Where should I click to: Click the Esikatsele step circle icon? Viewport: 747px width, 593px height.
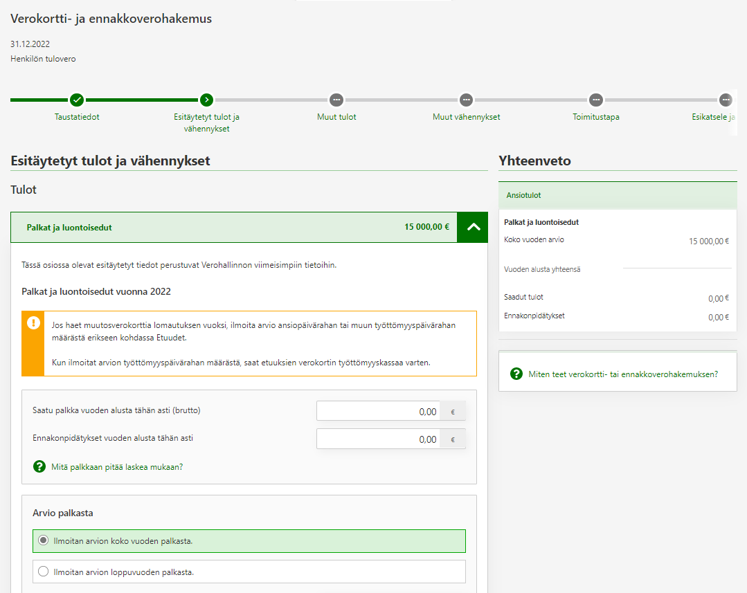(725, 100)
